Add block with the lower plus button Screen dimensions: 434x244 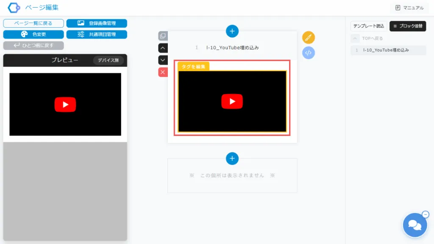point(232,158)
